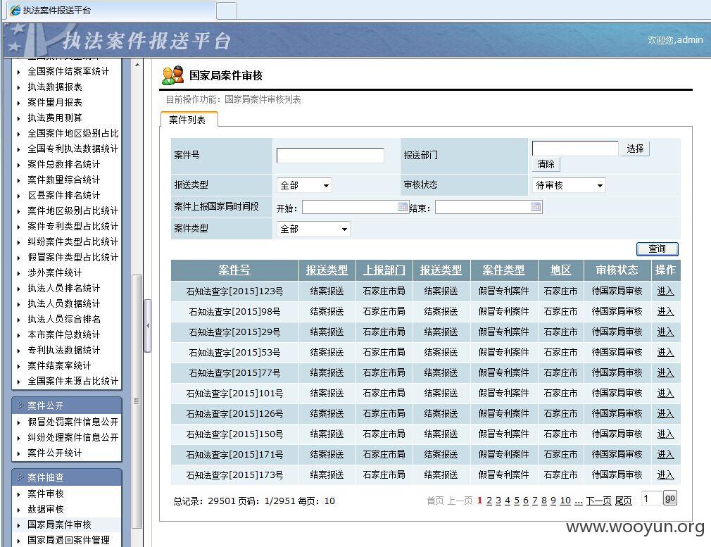Open the 审核状态 dropdown showing 待审核

569,185
